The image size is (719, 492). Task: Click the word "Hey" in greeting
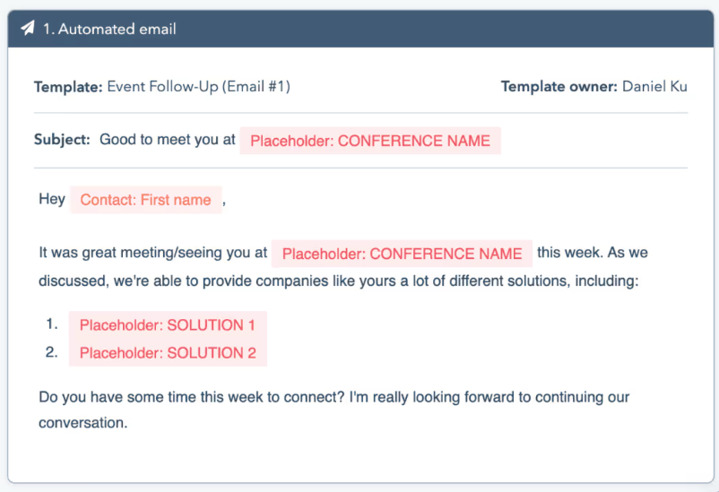tap(52, 199)
